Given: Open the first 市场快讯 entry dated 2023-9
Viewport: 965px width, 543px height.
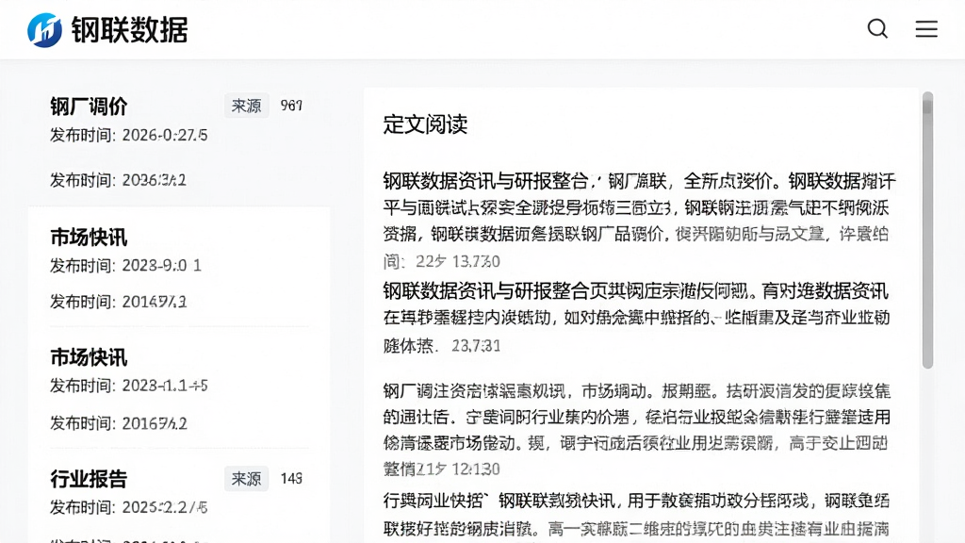Looking at the screenshot, I should tap(89, 237).
